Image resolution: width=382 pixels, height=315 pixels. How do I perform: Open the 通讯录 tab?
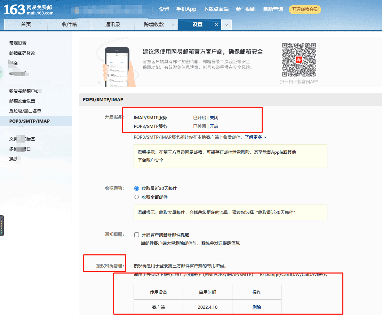click(x=113, y=25)
